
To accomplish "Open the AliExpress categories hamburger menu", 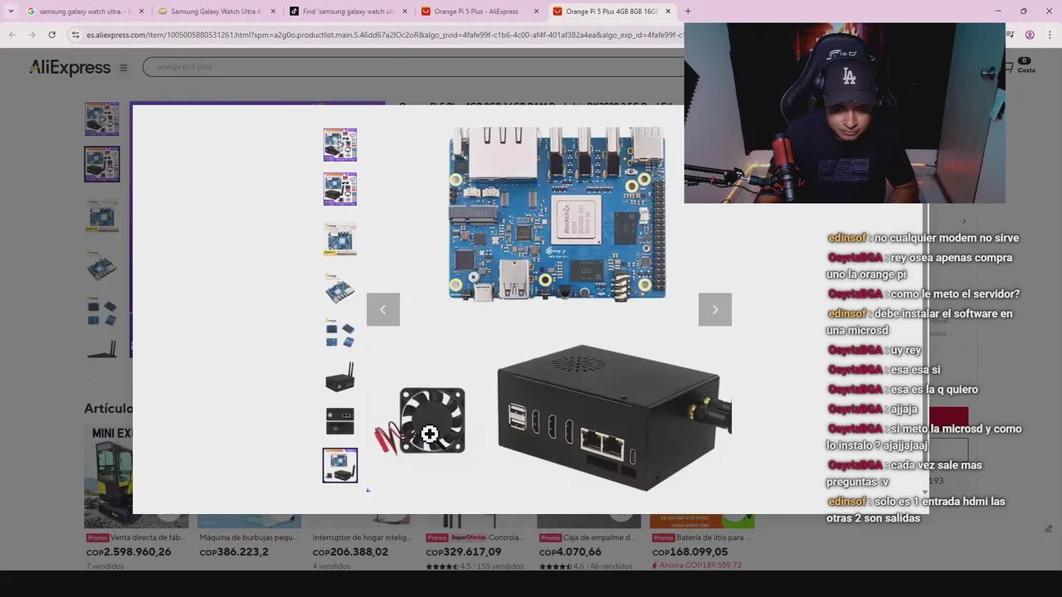I will coord(124,68).
